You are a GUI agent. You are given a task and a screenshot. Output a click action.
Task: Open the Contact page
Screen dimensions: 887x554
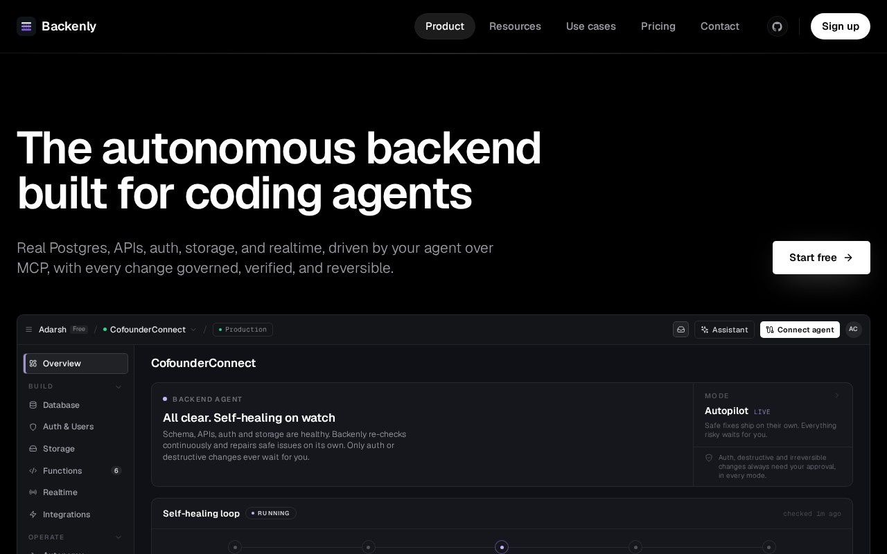click(720, 26)
